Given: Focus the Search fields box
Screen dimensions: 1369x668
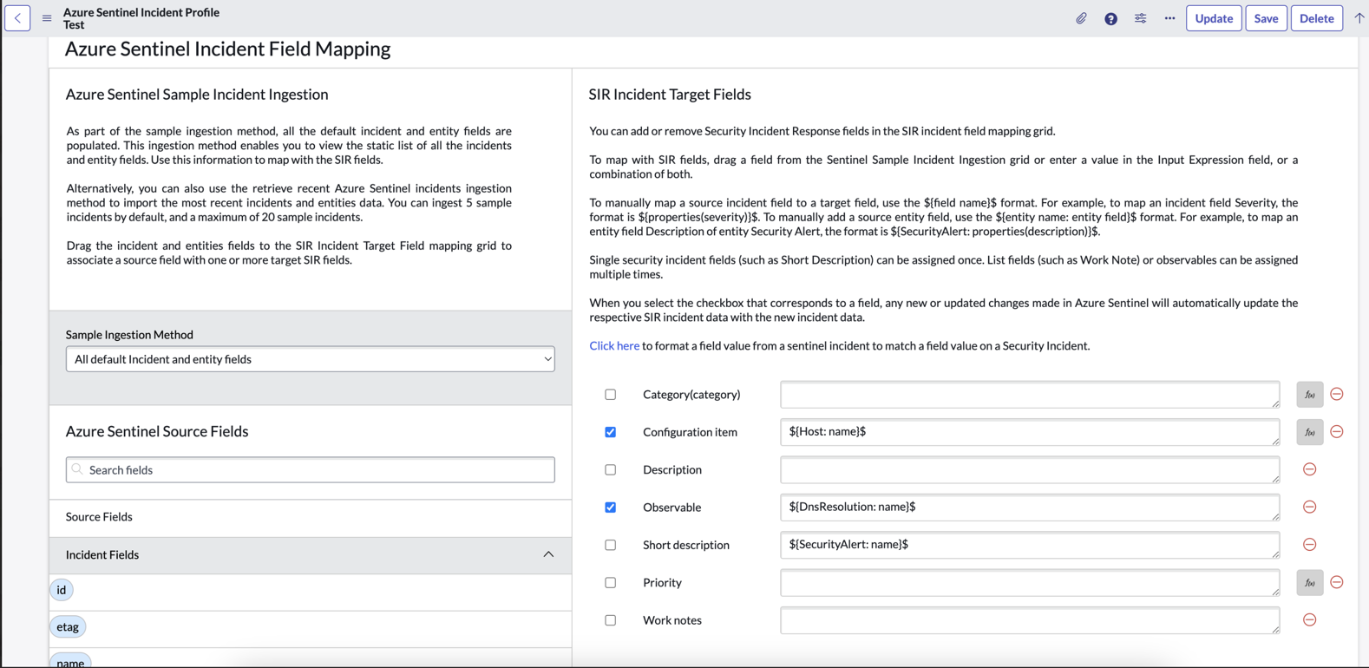Looking at the screenshot, I should [x=311, y=469].
